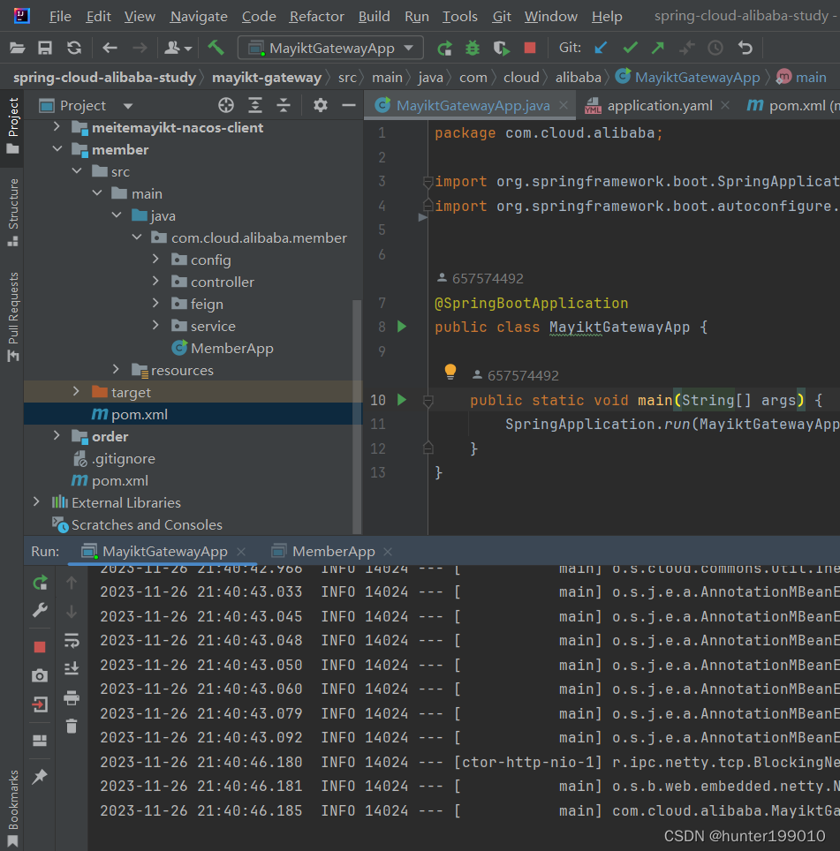This screenshot has width=840, height=851.
Task: Click the Build Project hammer icon
Action: pyautogui.click(x=216, y=49)
